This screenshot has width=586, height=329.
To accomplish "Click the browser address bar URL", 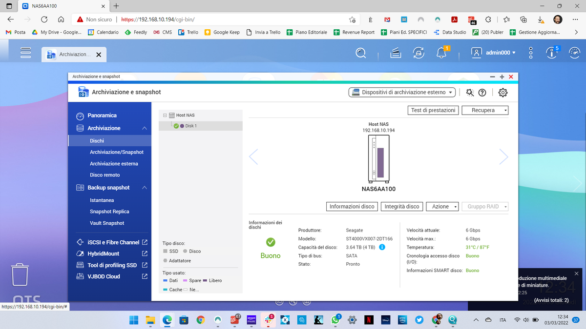I will [x=158, y=19].
